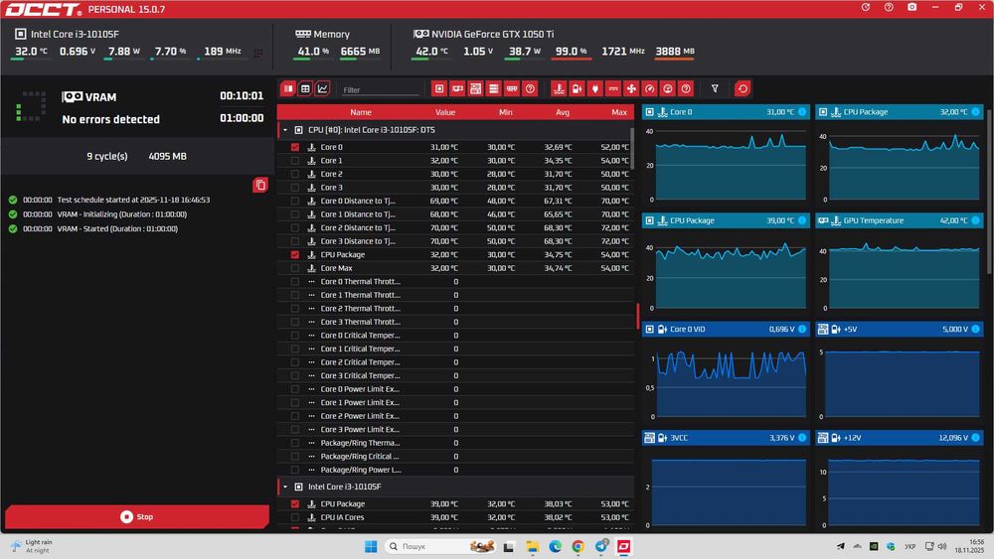
Task: Uncheck the CPU Package checkbox under DTS
Action: click(x=295, y=254)
